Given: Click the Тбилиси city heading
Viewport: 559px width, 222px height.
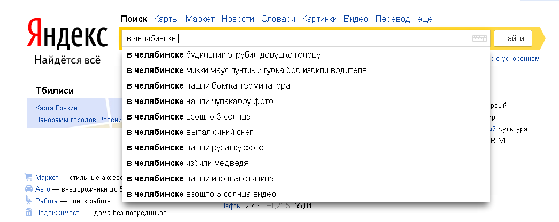Looking at the screenshot, I should 55,91.
